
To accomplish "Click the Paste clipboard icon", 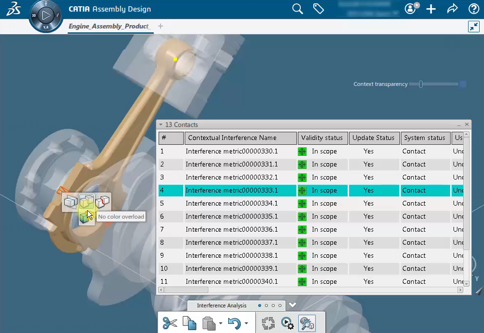I will click(x=209, y=323).
